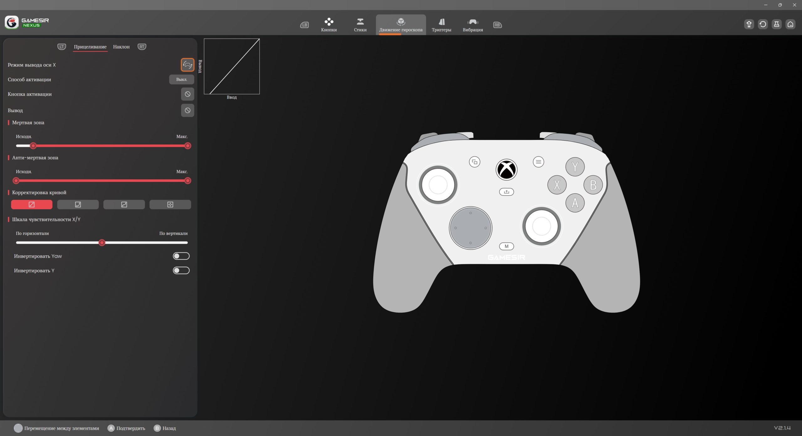Open the flask test icon
Viewport: 802px width, 436px height.
(x=776, y=24)
